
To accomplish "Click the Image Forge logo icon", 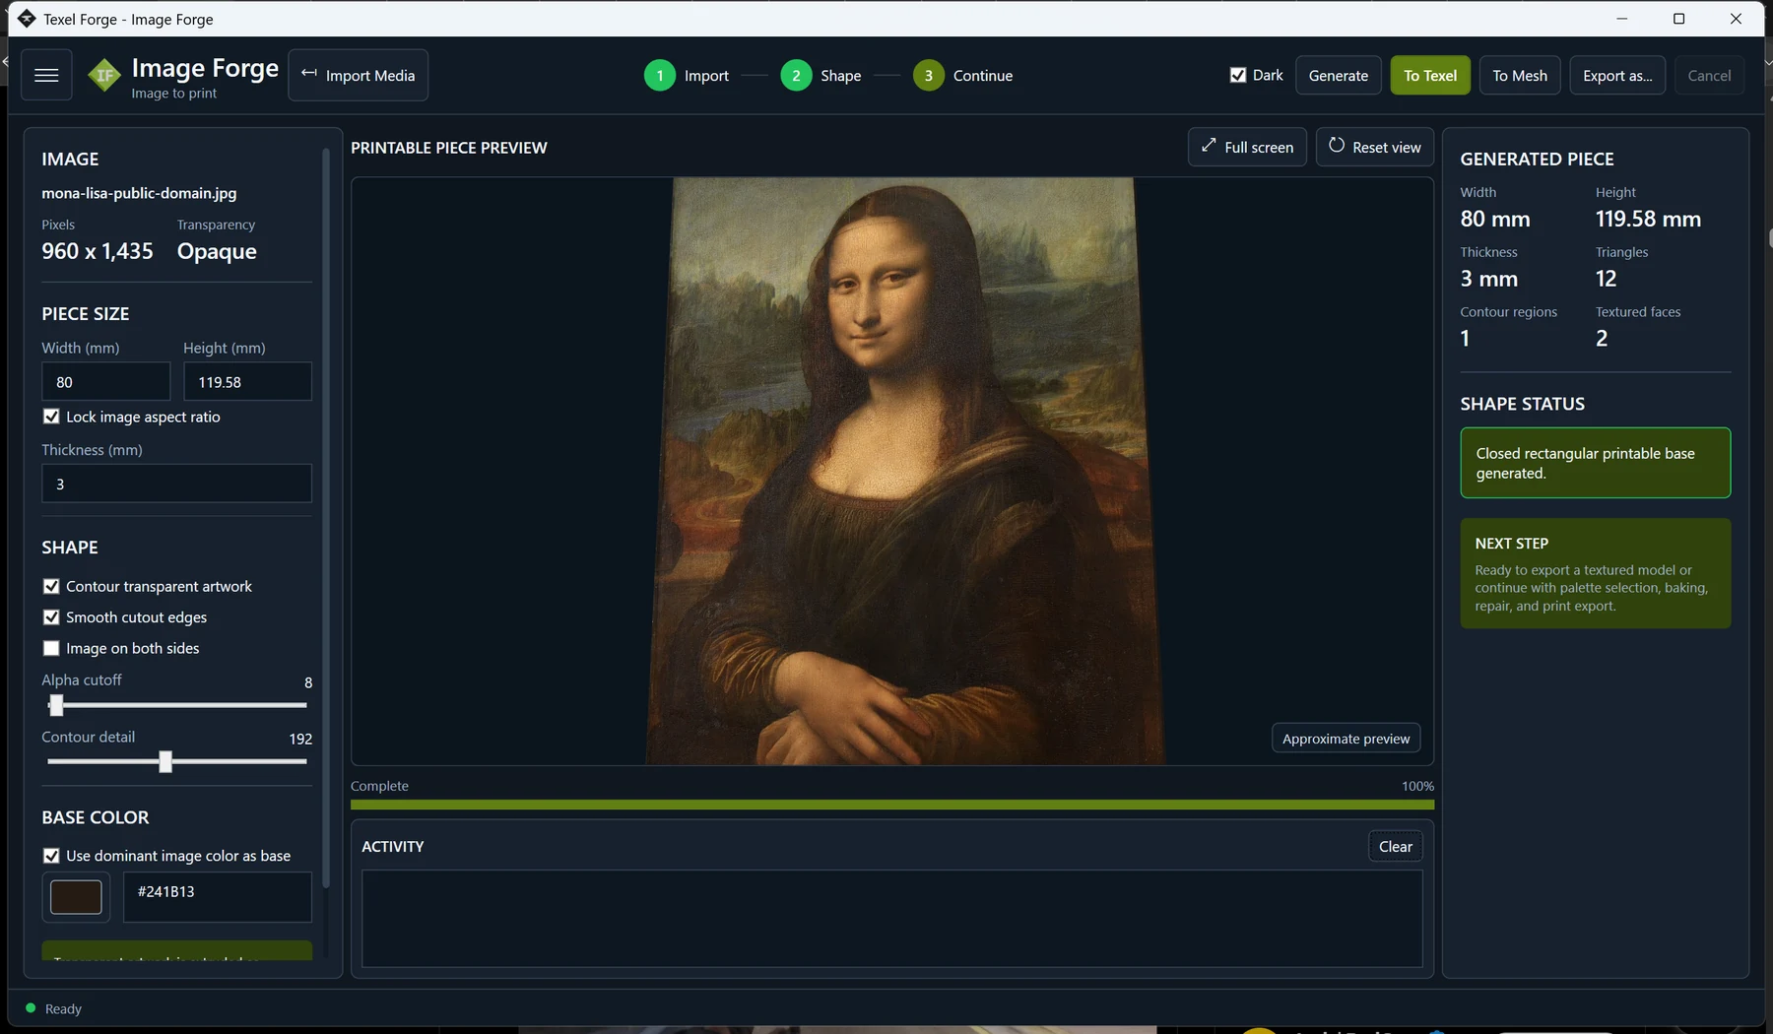I will click(x=104, y=76).
